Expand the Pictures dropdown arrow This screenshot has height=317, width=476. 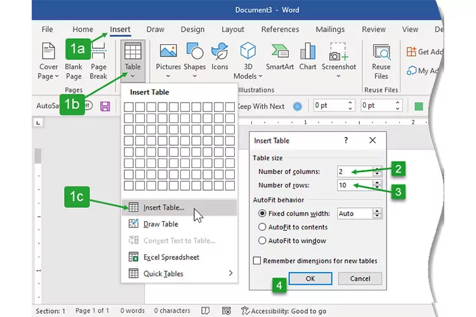point(168,76)
